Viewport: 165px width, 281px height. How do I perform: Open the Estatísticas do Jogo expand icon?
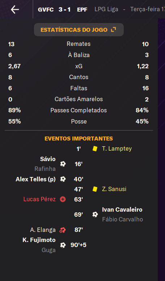(114, 30)
